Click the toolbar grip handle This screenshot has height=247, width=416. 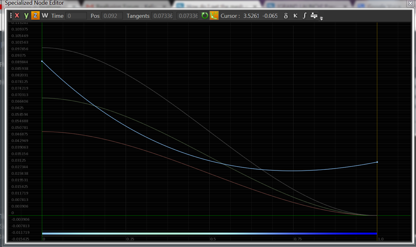pyautogui.click(x=11, y=16)
